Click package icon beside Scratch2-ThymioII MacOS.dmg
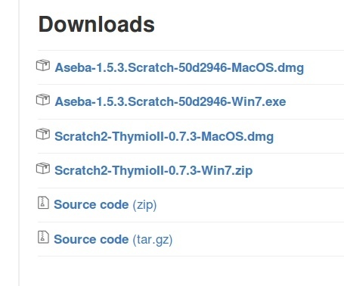 point(43,134)
